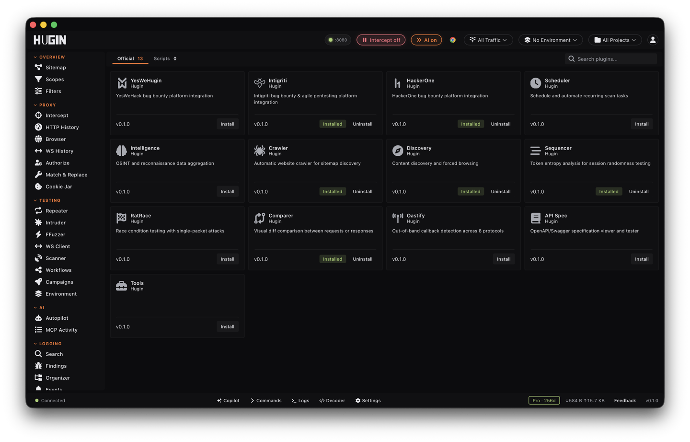Open the Cookie Jar icon
This screenshot has height=442, width=690.
(38, 186)
